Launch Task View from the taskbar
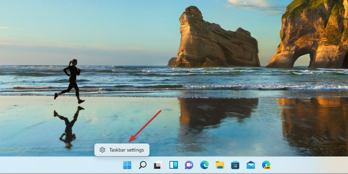Viewport: 348px width, 174px height. tap(158, 165)
